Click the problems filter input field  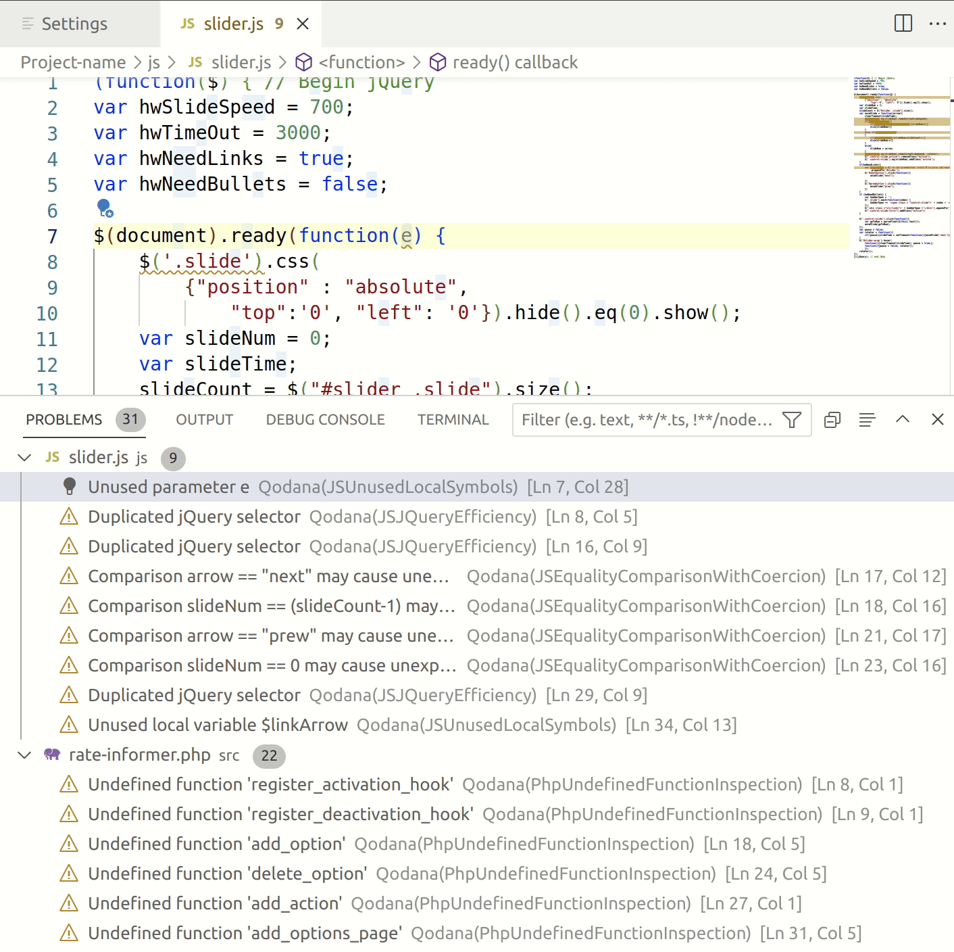642,420
